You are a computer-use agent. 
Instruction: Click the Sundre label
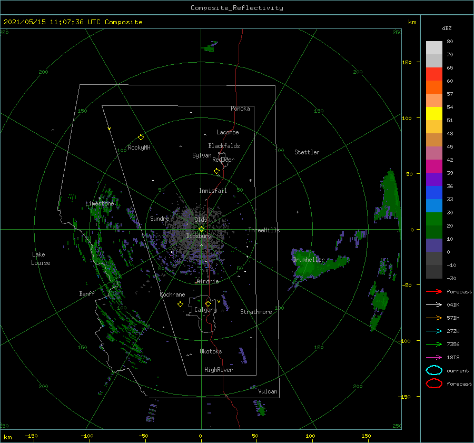160,218
